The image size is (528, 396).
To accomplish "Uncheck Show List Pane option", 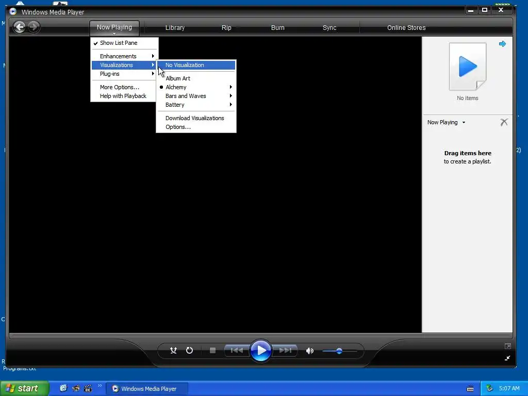I will coord(125,43).
